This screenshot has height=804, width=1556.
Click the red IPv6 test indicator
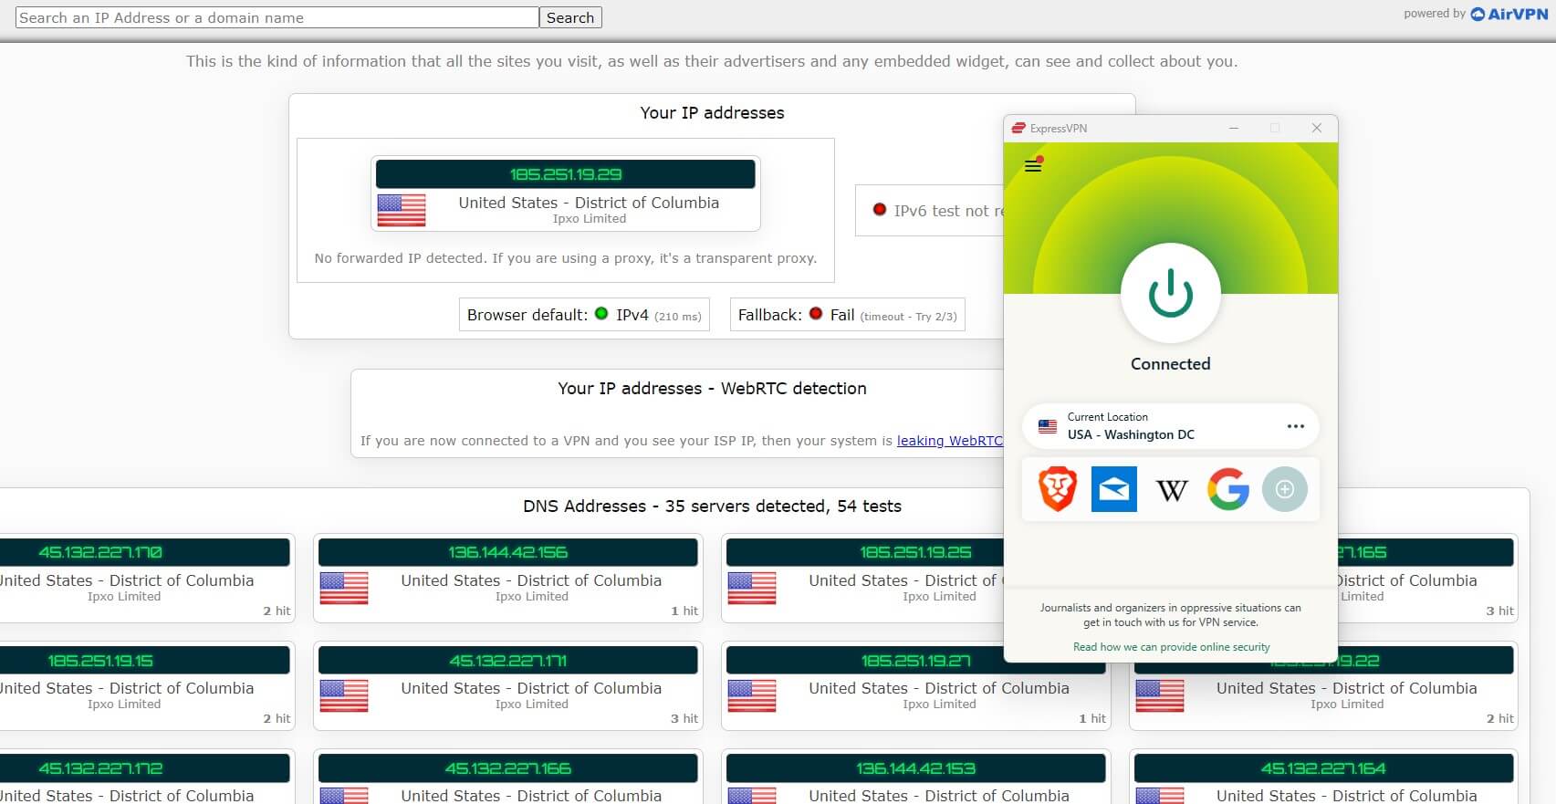click(x=880, y=209)
